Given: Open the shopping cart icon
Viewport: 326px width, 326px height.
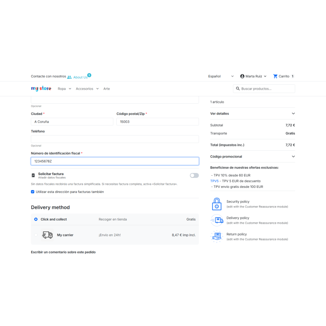Looking at the screenshot, I should (275, 77).
